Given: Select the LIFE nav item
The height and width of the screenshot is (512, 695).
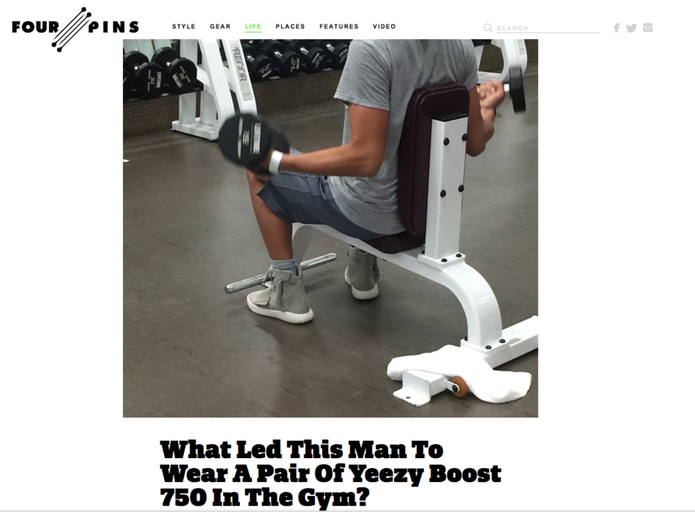Looking at the screenshot, I should click(253, 27).
